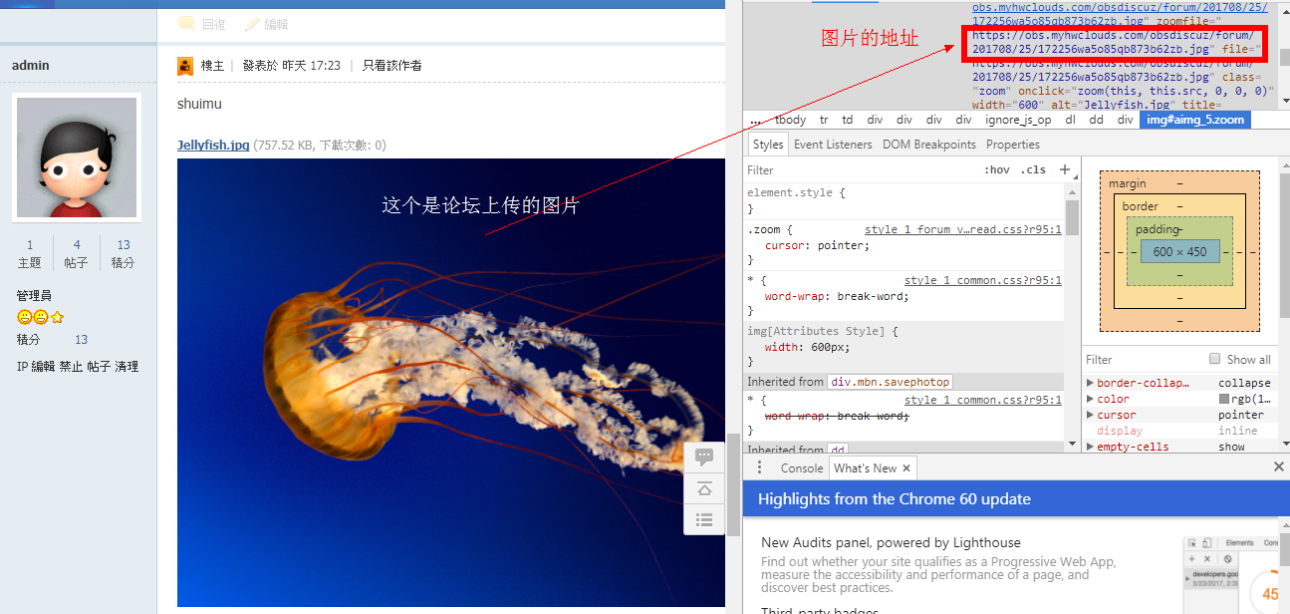Click the element.style rule header
Image resolution: width=1290 pixels, height=614 pixels.
(796, 192)
